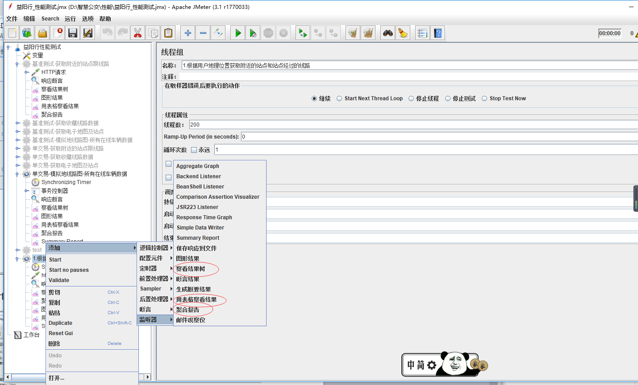
Task: Open IME settings gear icon
Action: click(x=432, y=365)
